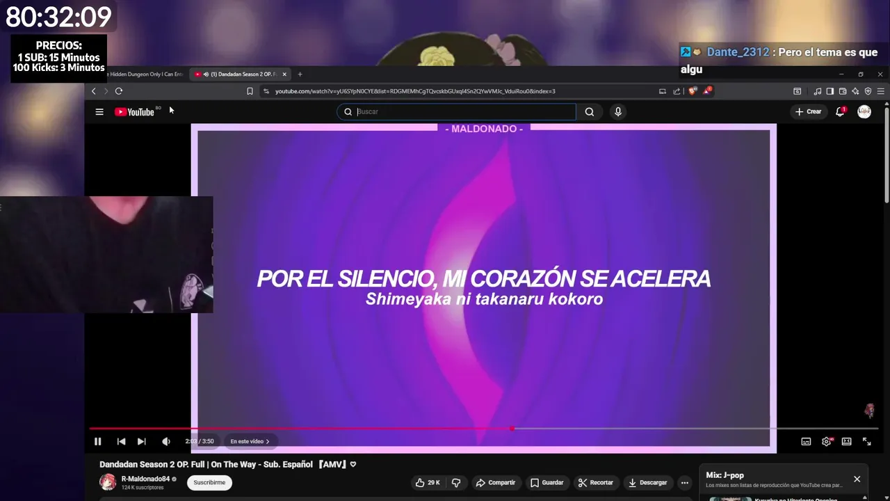Open the browser playlist music icon

tap(818, 91)
